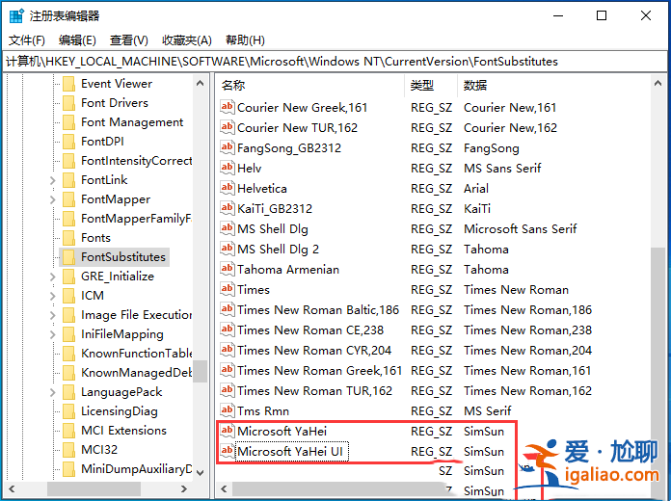Expand the ICM tree node

pyautogui.click(x=53, y=296)
